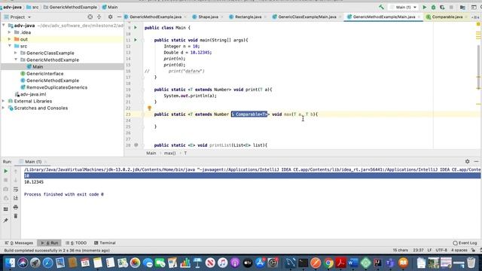Click the UTF-8 encoding status entry
482x271 pixels.
click(441, 250)
